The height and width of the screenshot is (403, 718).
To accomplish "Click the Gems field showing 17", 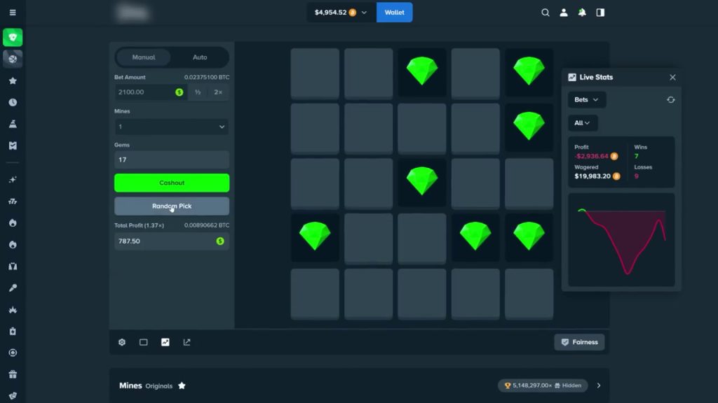I will [172, 160].
